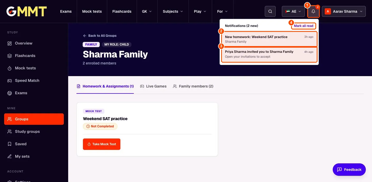
Task: Go to Flashcards in the sidebar
Action: pos(34,56)
